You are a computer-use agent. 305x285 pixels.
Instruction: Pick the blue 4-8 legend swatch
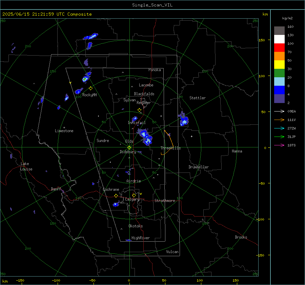279,90
